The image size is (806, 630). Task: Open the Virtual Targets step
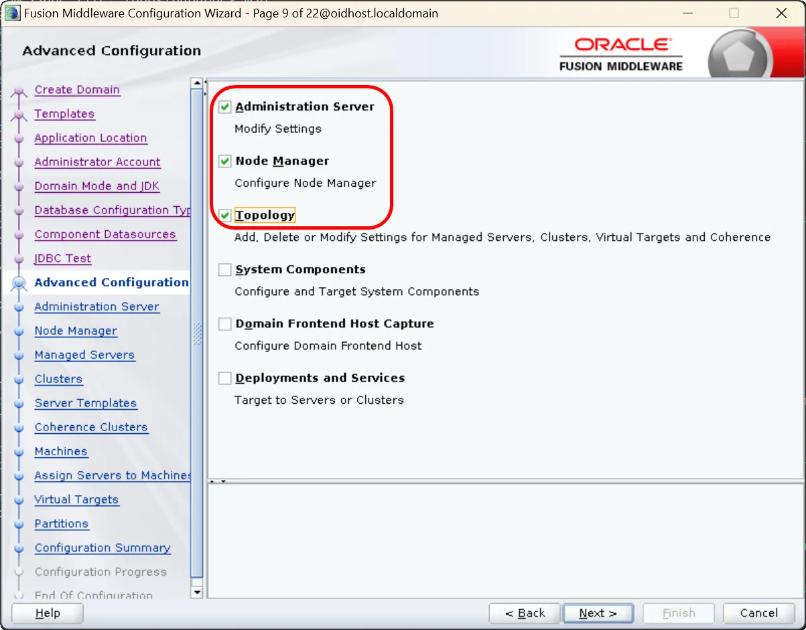pyautogui.click(x=76, y=499)
